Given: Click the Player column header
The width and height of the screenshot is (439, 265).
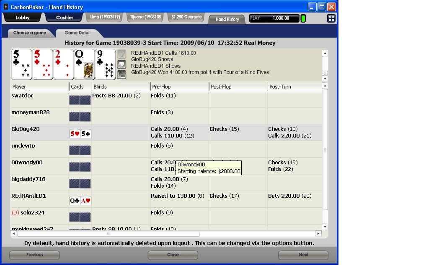Looking at the screenshot, I should 40,87.
